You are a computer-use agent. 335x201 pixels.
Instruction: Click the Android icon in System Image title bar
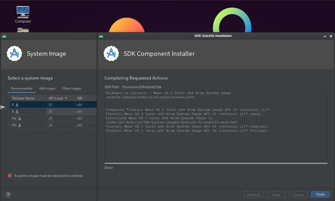coord(4,36)
